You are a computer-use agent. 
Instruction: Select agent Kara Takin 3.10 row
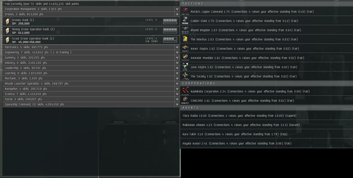[x=267, y=134]
